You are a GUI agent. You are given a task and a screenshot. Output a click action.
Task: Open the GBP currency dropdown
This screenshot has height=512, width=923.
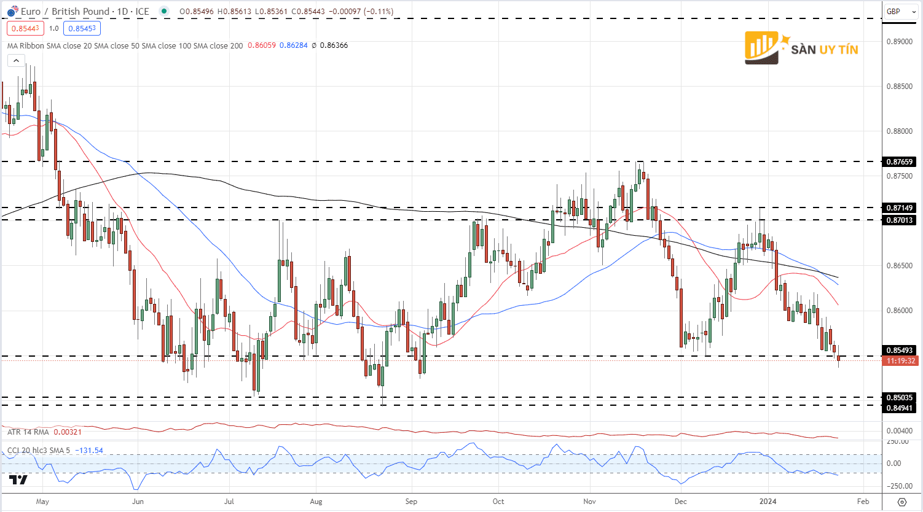(901, 11)
